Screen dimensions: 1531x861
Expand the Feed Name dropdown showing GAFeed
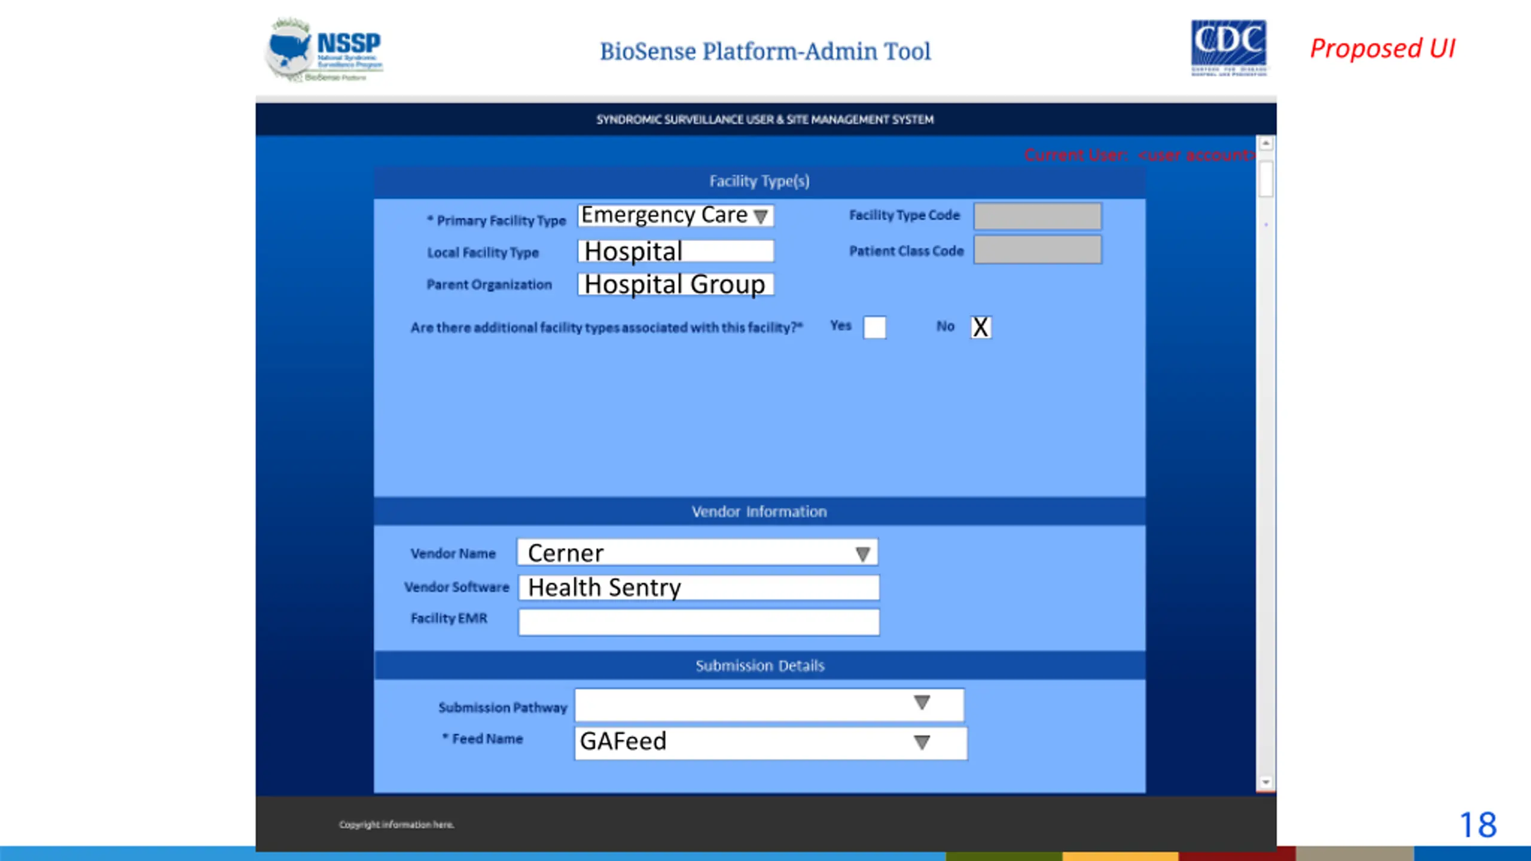[x=922, y=742]
